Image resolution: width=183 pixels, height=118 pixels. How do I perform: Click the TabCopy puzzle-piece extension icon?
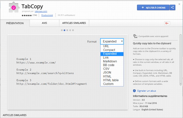pyautogui.click(x=14, y=7)
